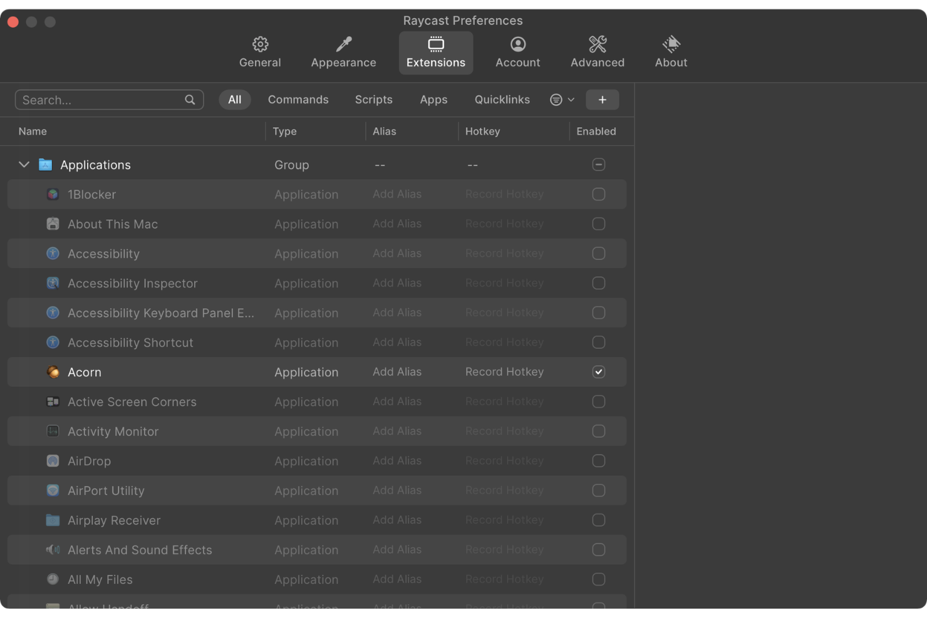Click the Accessibility app icon
This screenshot has height=618, width=927.
point(53,254)
